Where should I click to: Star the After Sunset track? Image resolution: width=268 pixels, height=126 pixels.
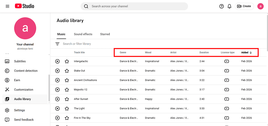click(x=67, y=99)
